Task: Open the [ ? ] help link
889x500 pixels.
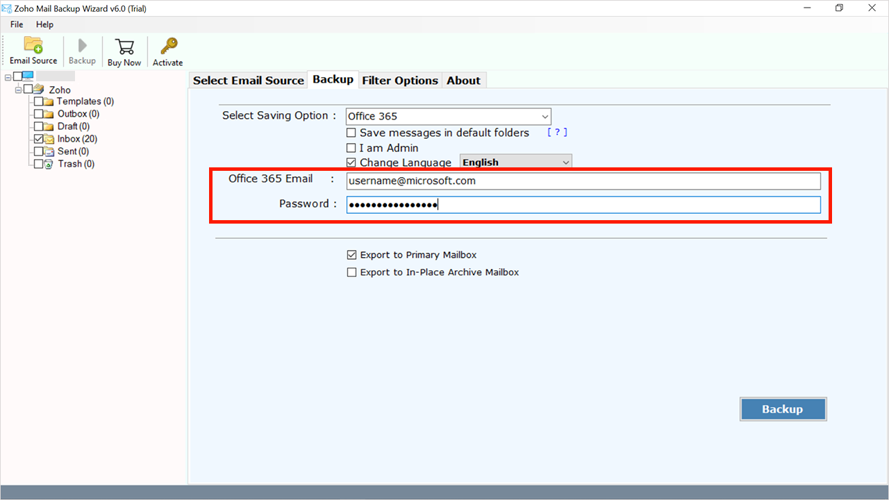Action: tap(557, 132)
